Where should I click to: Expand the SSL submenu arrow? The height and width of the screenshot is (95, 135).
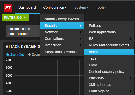(x=131, y=39)
